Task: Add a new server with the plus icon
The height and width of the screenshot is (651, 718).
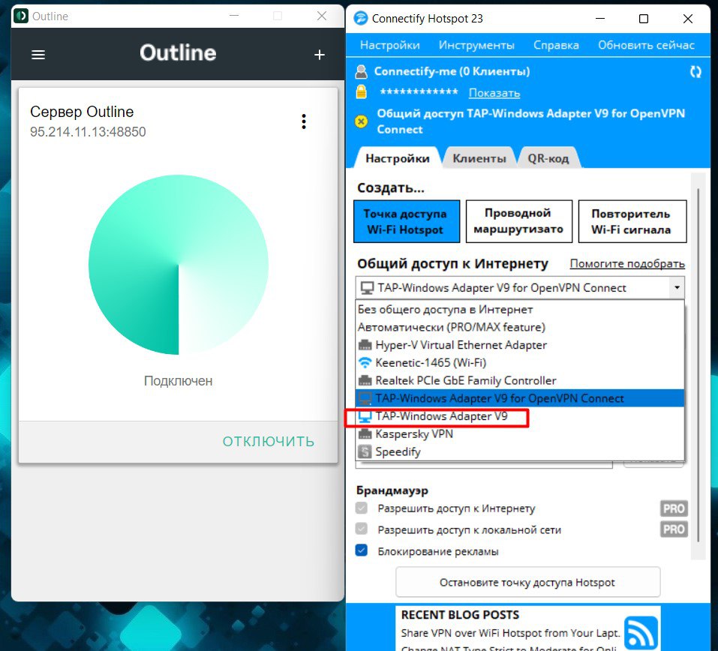Action: 319,55
